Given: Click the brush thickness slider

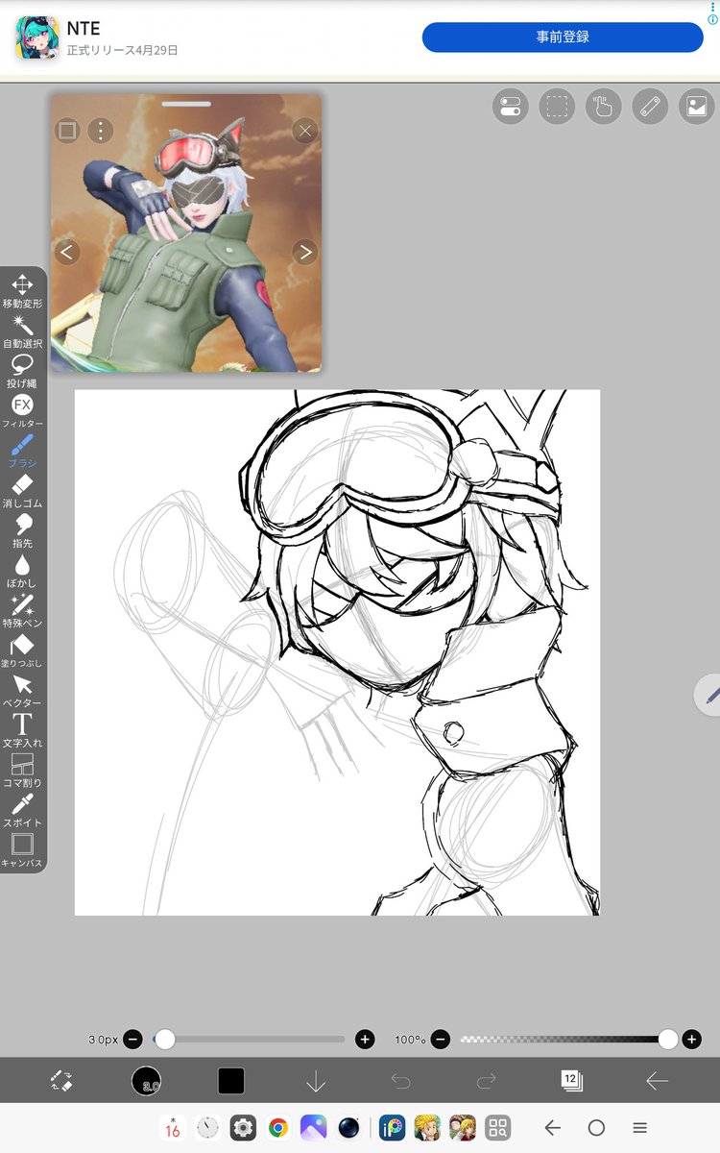Looking at the screenshot, I should click(x=249, y=1039).
